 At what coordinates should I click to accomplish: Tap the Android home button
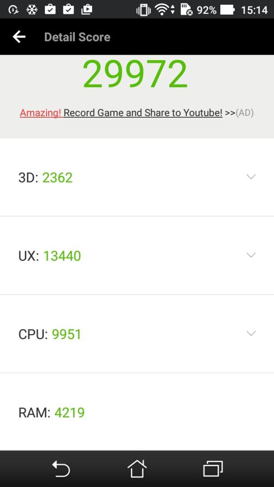(x=137, y=468)
